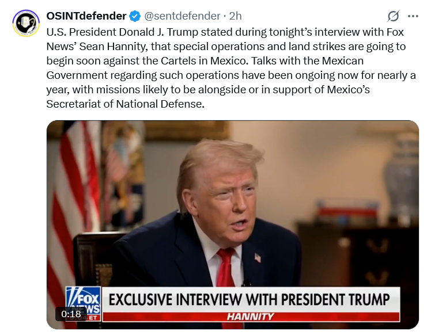Click the Exclusive Interview banner headline
This screenshot has height=335, width=431.
tap(249, 299)
